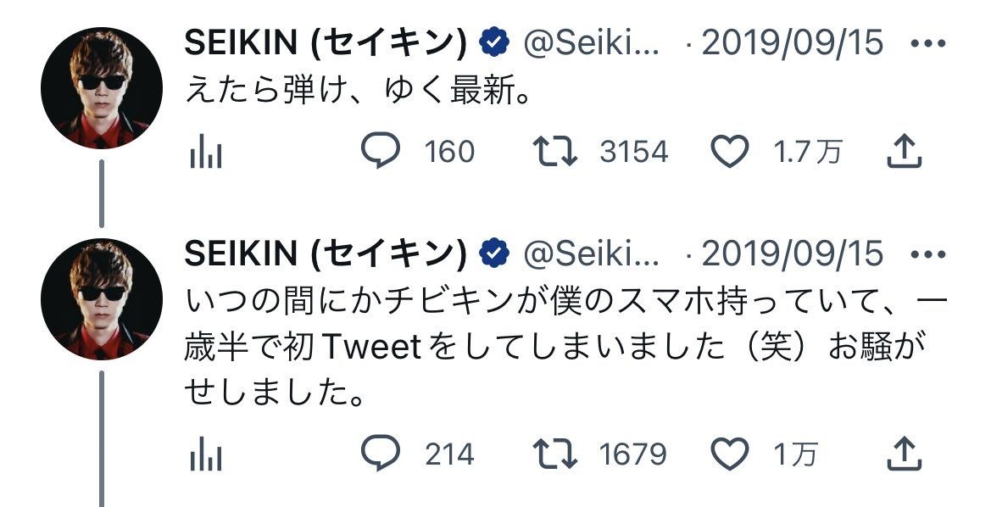Share the second tweet via upload icon
The width and height of the screenshot is (991, 507).
pos(904,454)
